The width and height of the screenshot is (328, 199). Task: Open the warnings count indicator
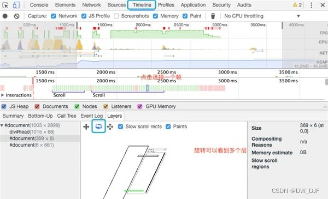point(297,5)
